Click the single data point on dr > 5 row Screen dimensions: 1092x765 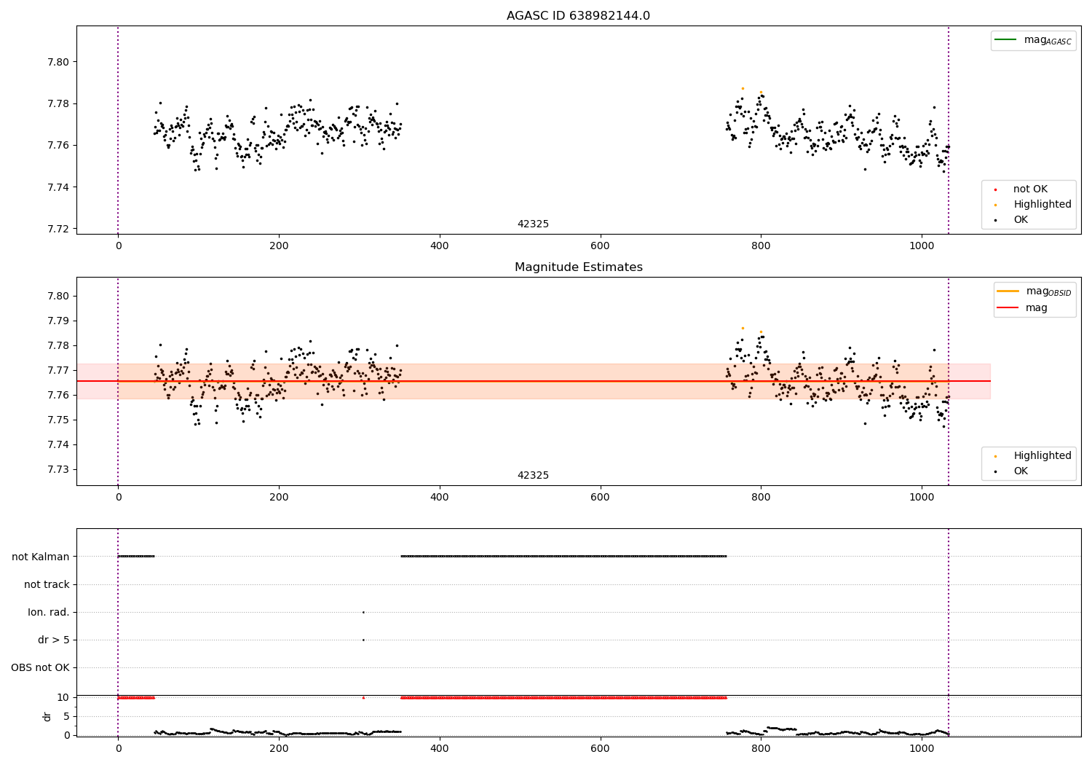pos(363,640)
